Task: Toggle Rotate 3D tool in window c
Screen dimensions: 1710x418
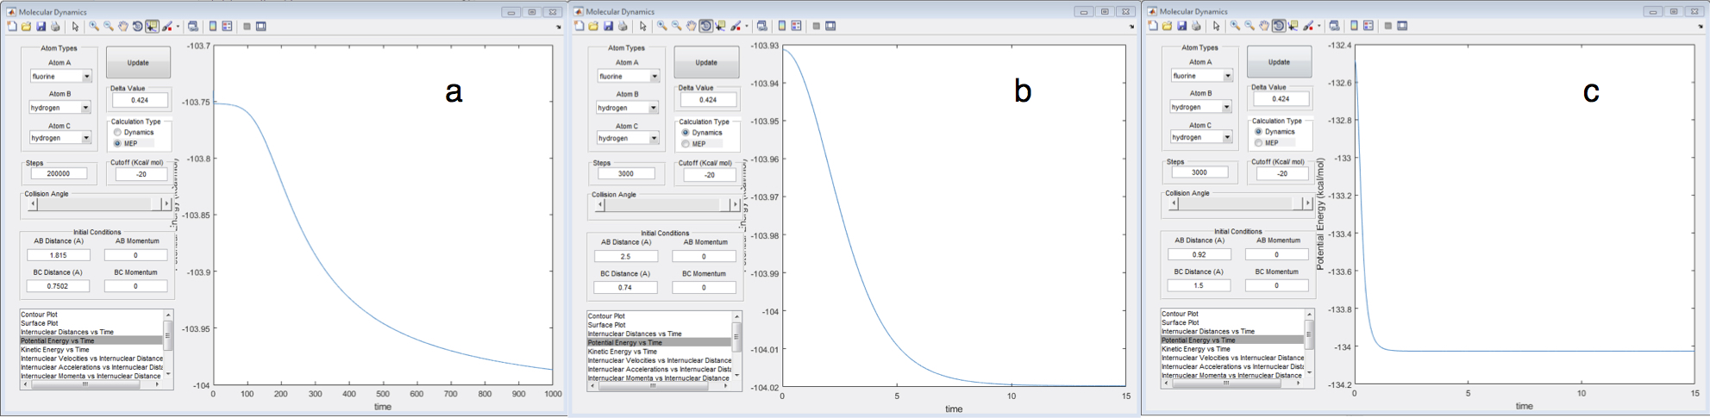Action: [x=1279, y=26]
